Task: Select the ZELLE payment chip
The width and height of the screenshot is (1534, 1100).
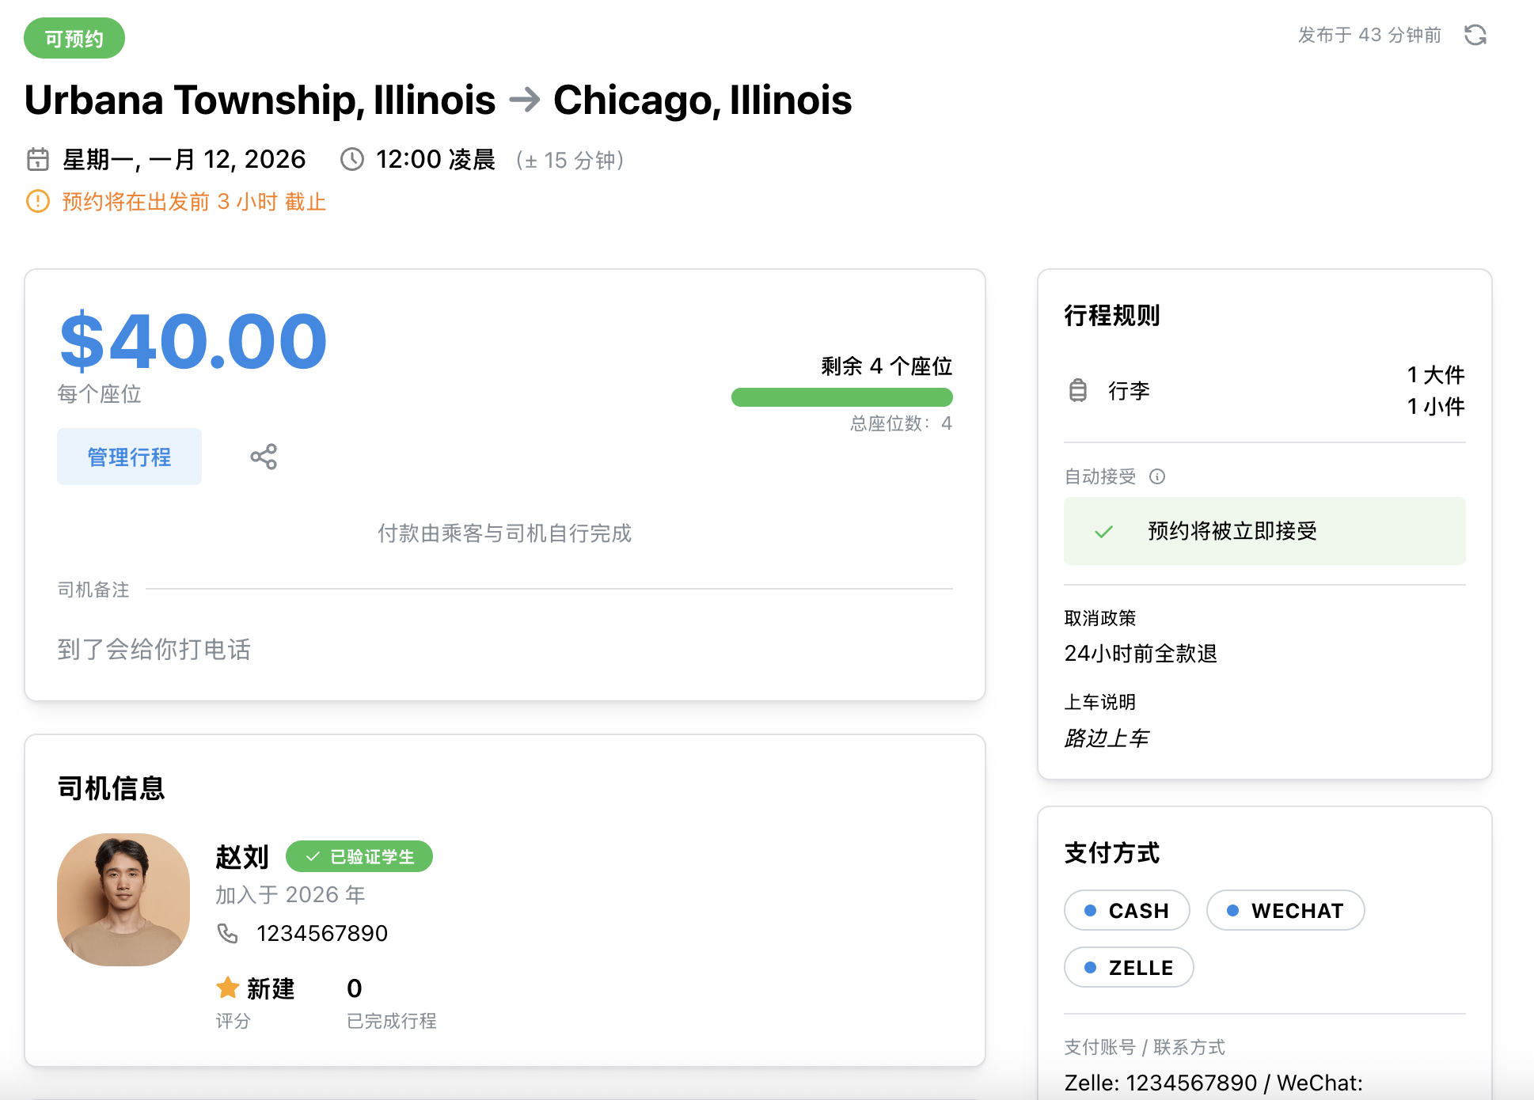Action: [x=1128, y=967]
